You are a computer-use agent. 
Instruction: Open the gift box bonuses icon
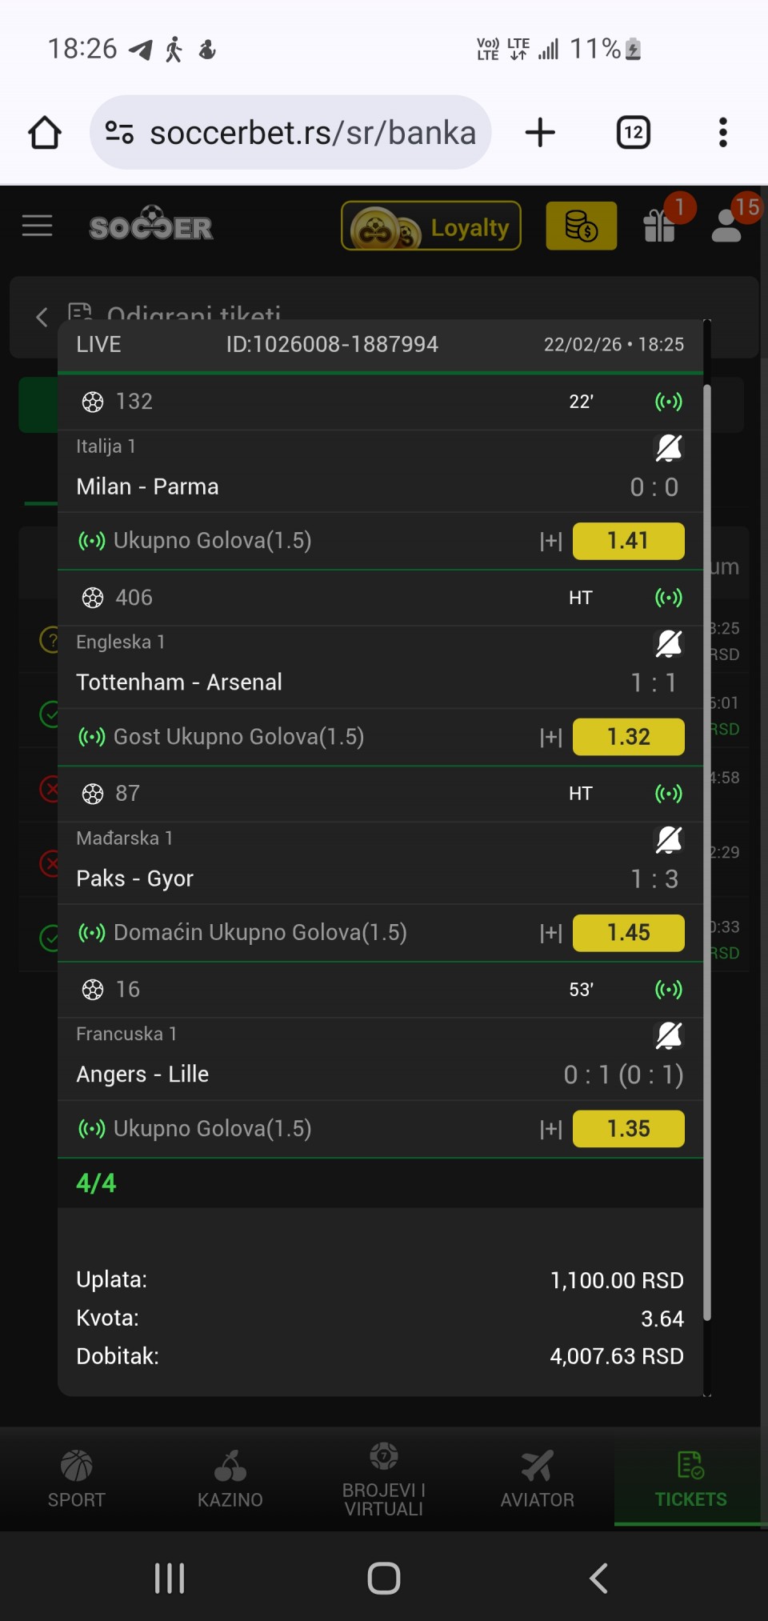point(660,226)
